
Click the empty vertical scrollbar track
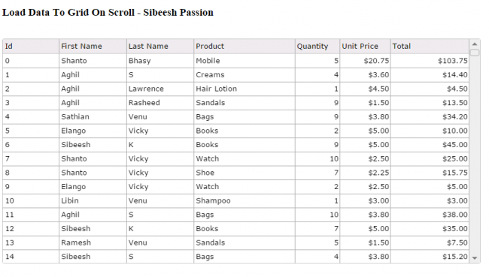475,155
